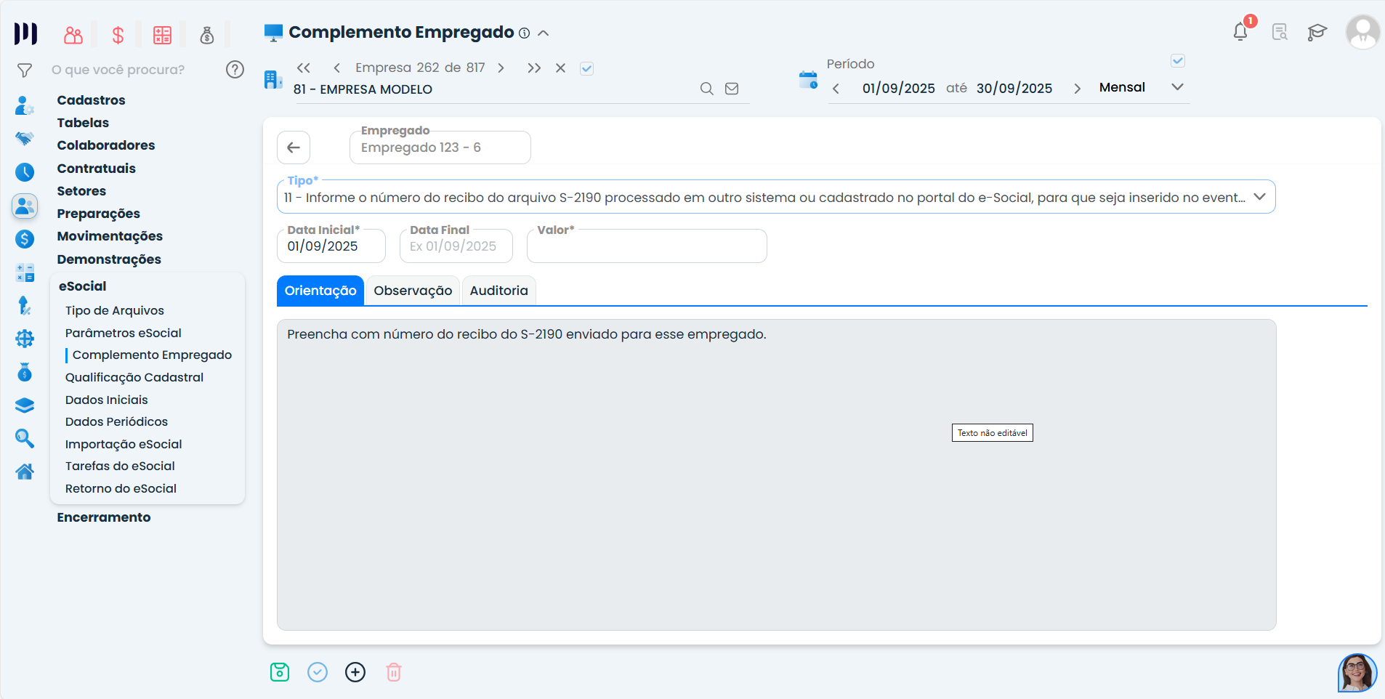The width and height of the screenshot is (1385, 699).
Task: Clear the company selection with the X
Action: (560, 68)
